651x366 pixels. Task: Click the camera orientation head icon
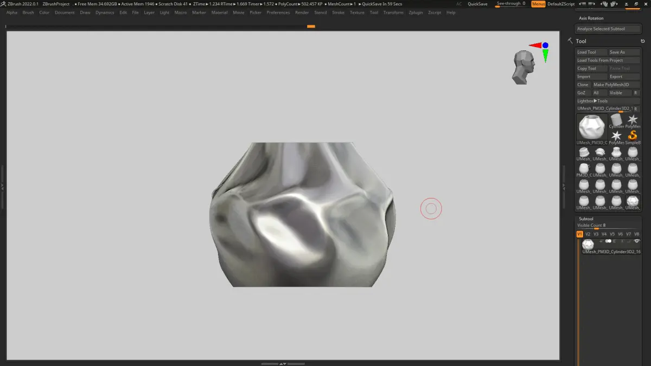click(x=524, y=67)
